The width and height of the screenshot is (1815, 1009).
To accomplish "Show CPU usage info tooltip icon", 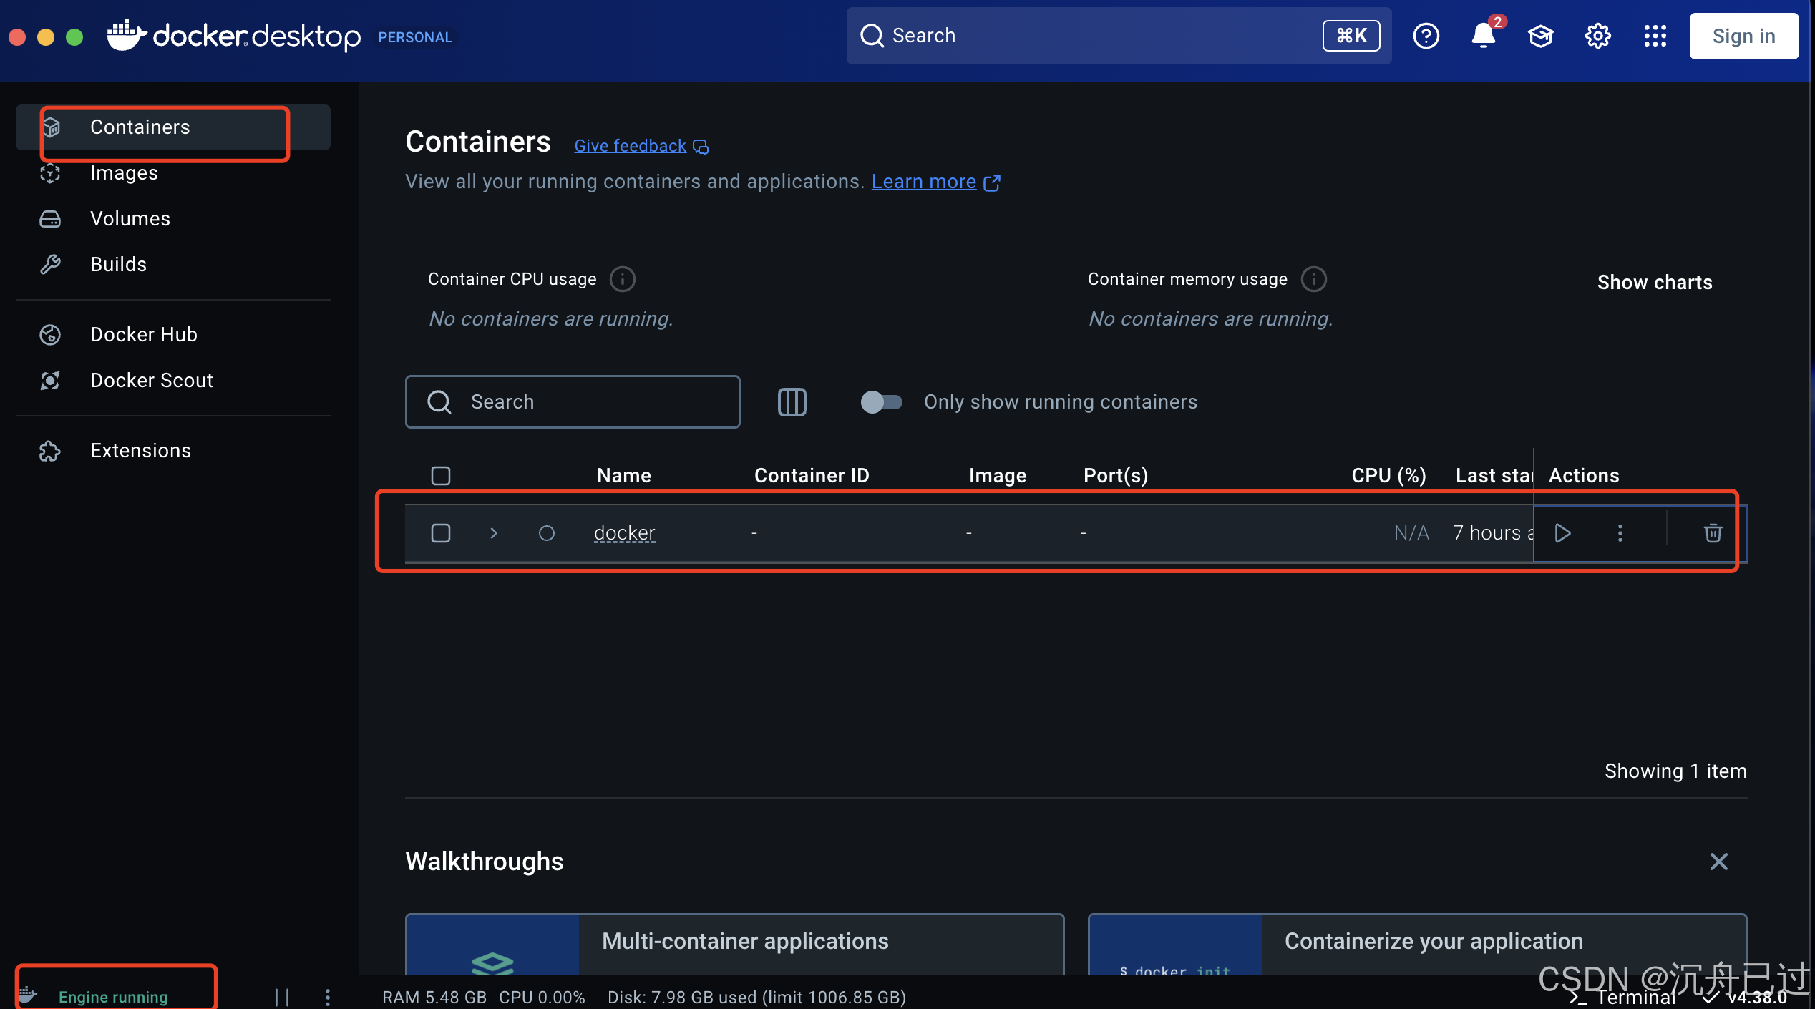I will pos(623,279).
